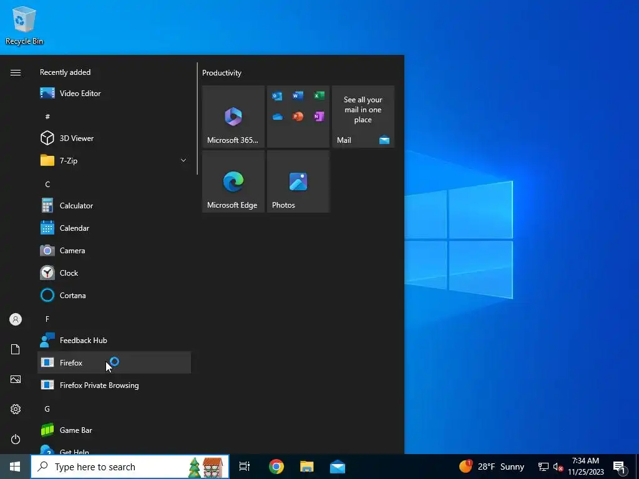Open OneDrive from the Office tile group

coord(278,117)
